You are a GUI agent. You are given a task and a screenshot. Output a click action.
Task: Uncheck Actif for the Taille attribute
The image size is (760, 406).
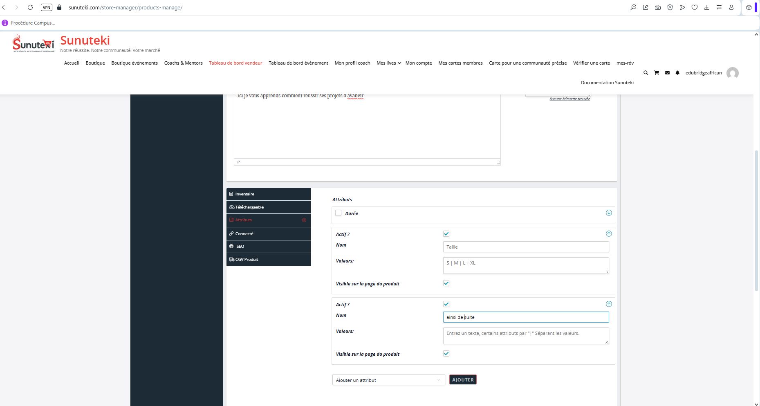[x=446, y=234]
